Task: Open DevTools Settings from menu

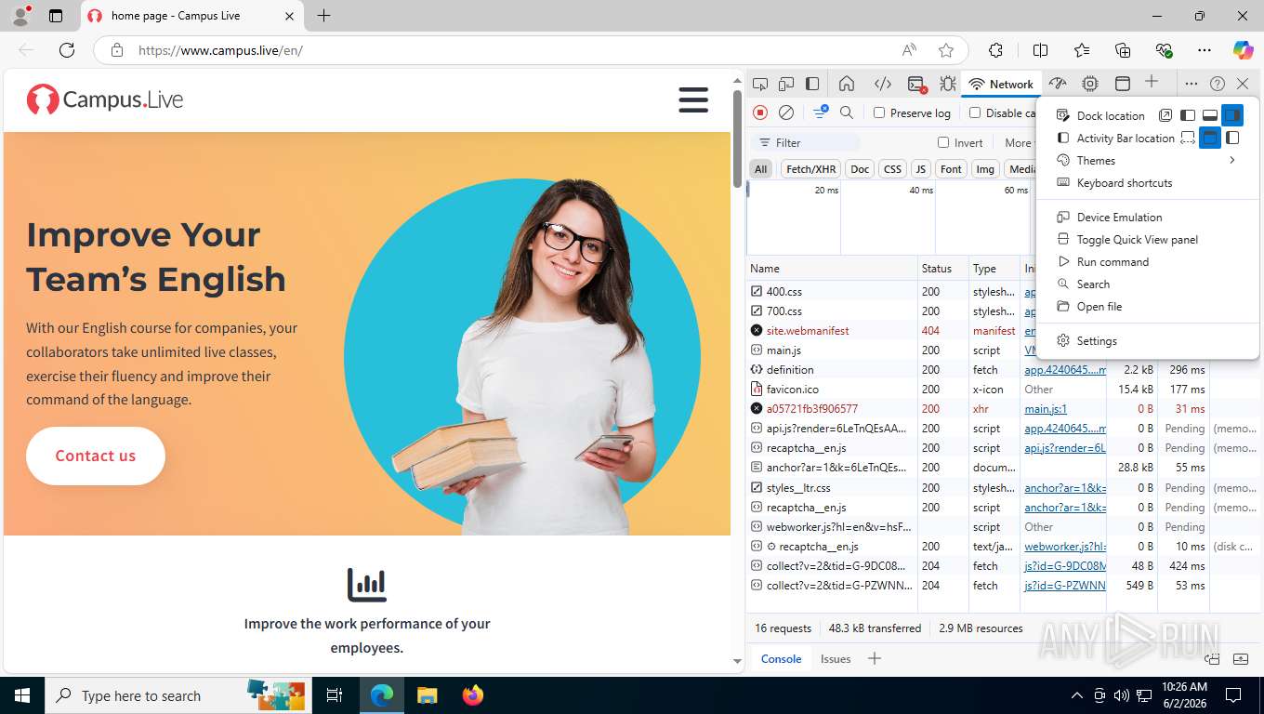Action: 1148,340
